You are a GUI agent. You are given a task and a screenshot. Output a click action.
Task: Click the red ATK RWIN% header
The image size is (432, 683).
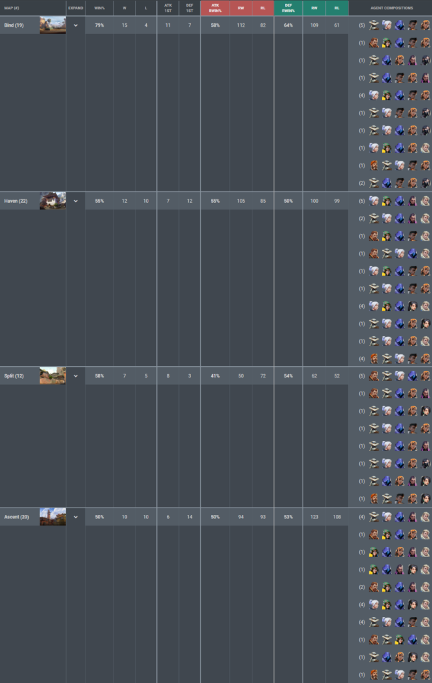(215, 8)
